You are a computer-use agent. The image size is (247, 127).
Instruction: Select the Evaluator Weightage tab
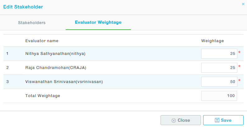click(x=98, y=22)
